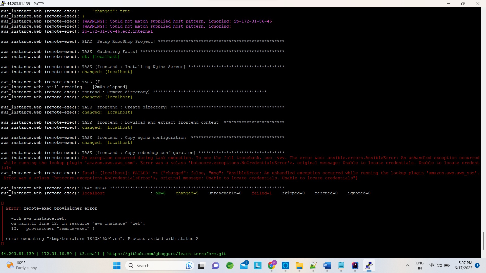Switch keyboard language via ENG IN indicator
The image size is (486, 273).
pos(420,265)
